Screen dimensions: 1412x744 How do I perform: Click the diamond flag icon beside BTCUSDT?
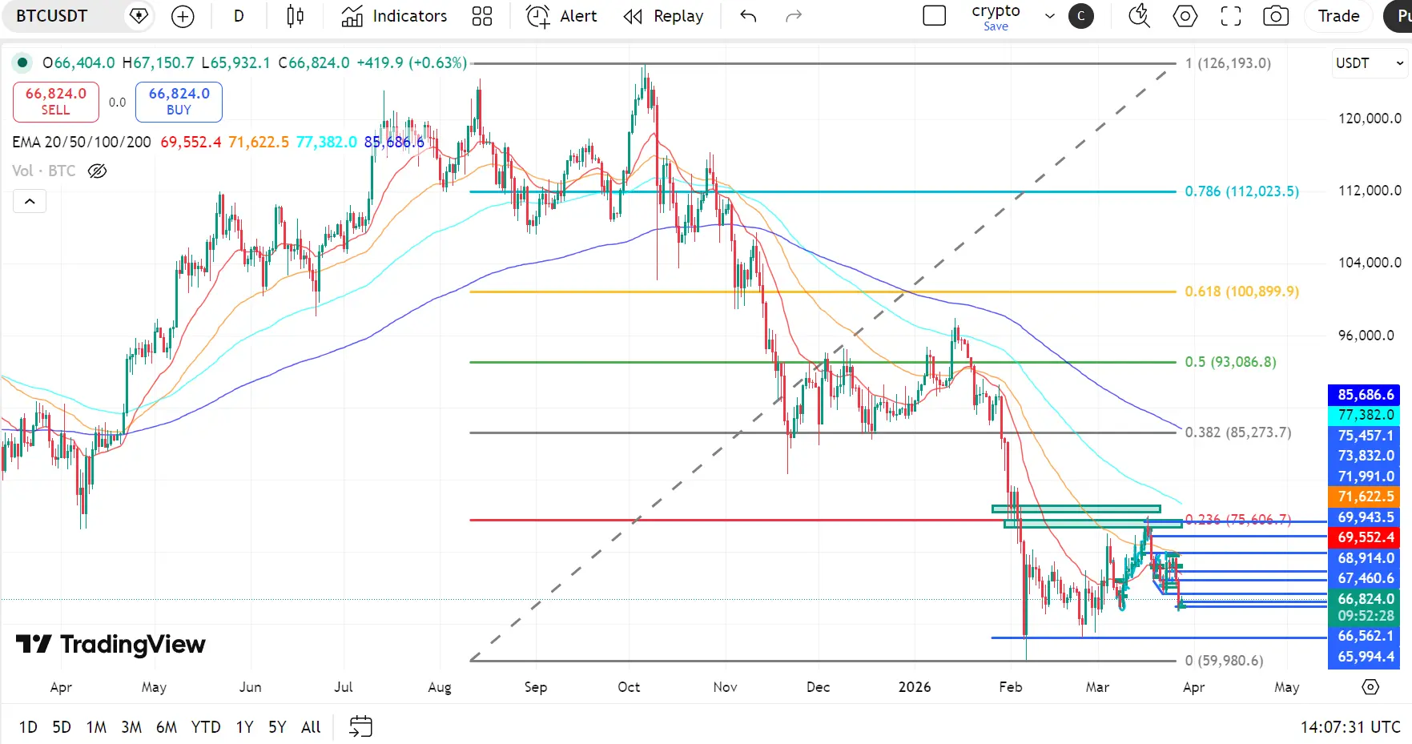(139, 16)
